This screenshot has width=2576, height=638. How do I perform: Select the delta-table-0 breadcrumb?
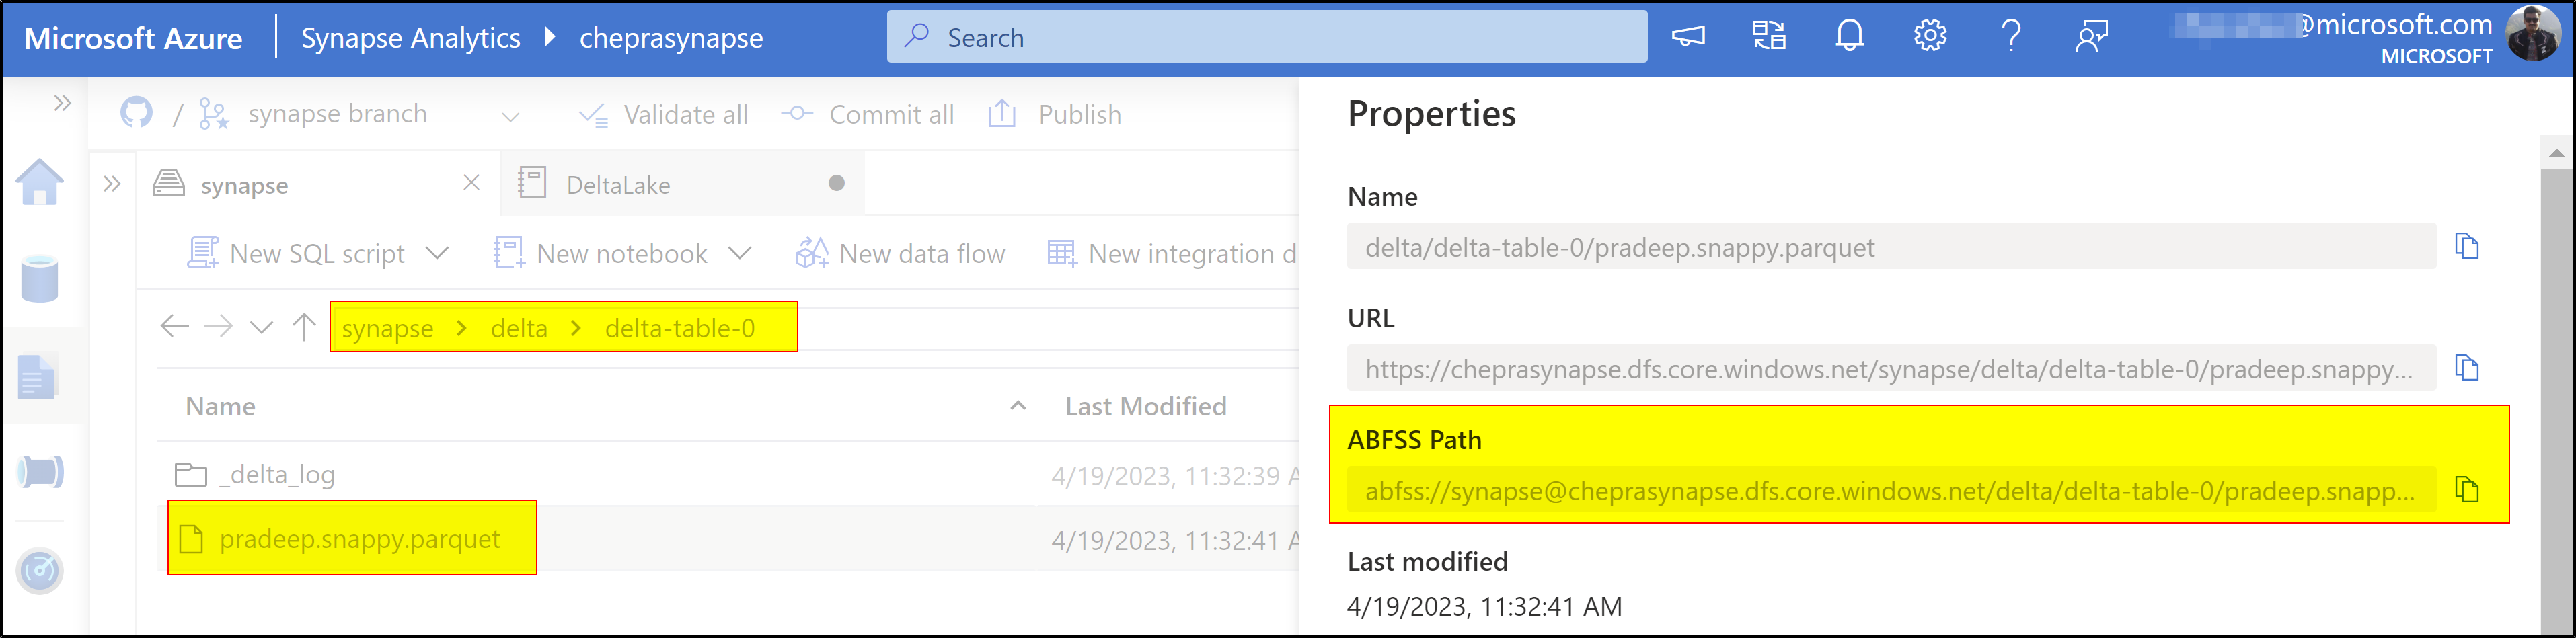coord(680,329)
